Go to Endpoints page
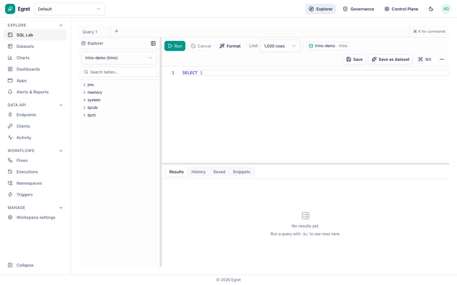 [35, 115]
